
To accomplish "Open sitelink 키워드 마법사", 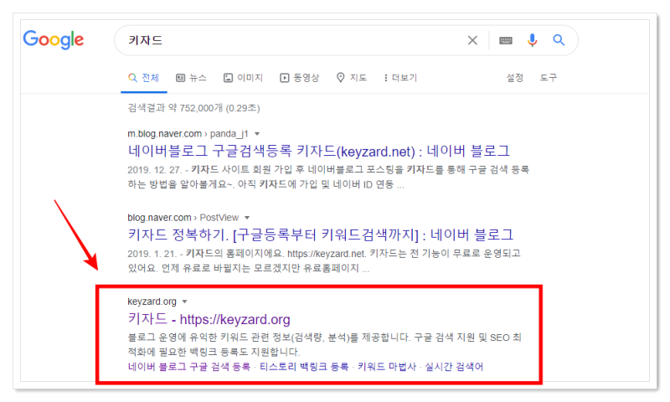I will [x=387, y=367].
